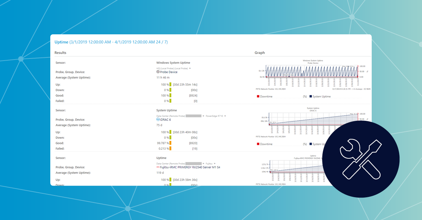Click the blue System Uptime legend square in first graph
This screenshot has height=220, width=422.
tap(310, 96)
